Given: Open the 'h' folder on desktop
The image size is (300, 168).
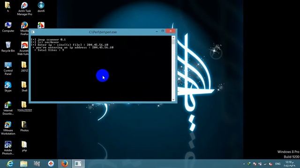Looking at the screenshot, I should pos(8,7).
